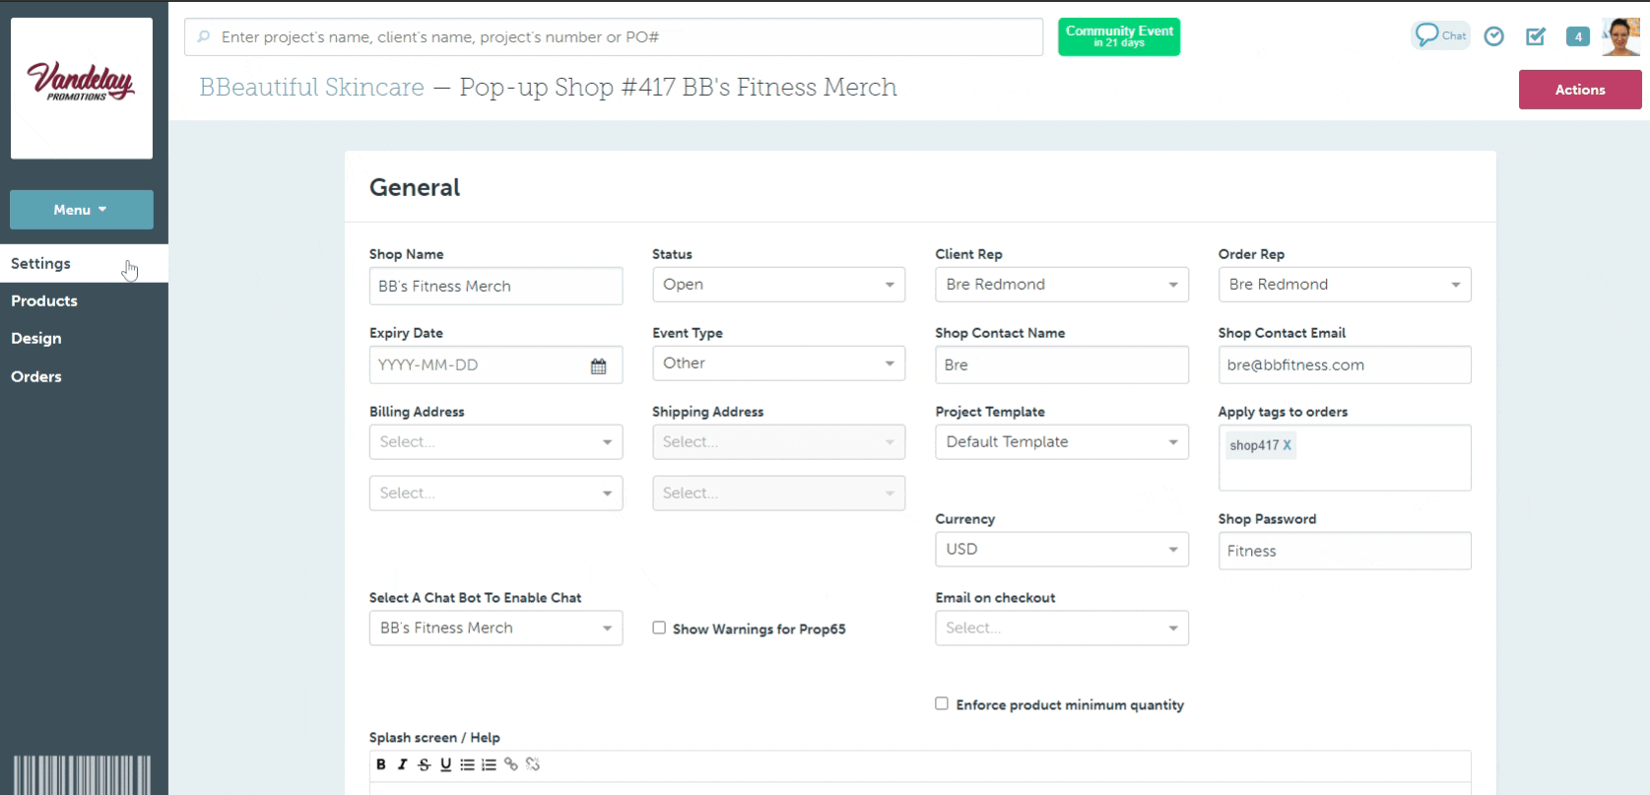Open the tasks checkbox icon in header
1650x795 pixels.
point(1535,36)
